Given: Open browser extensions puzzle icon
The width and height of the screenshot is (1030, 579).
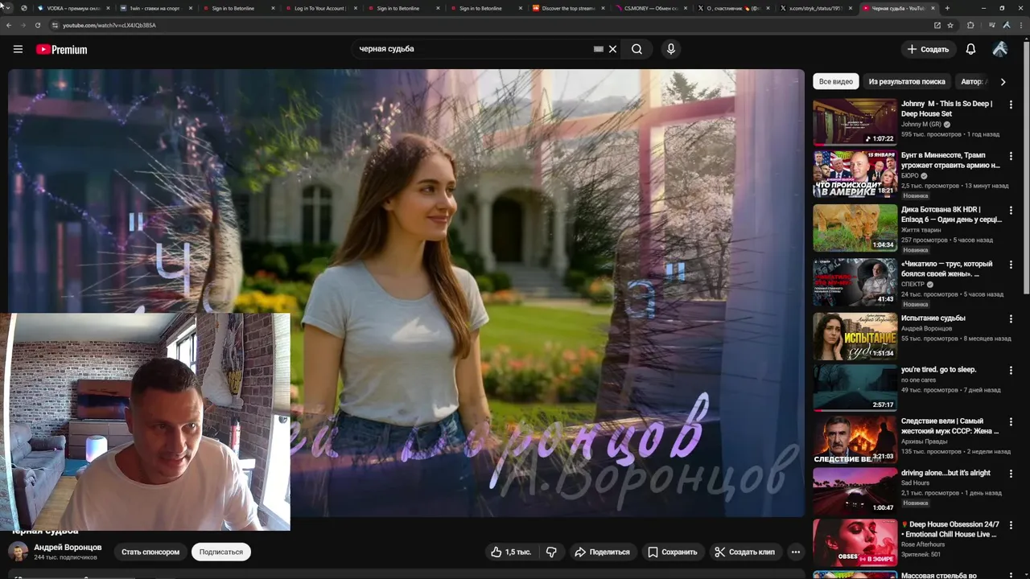Looking at the screenshot, I should click(x=970, y=25).
